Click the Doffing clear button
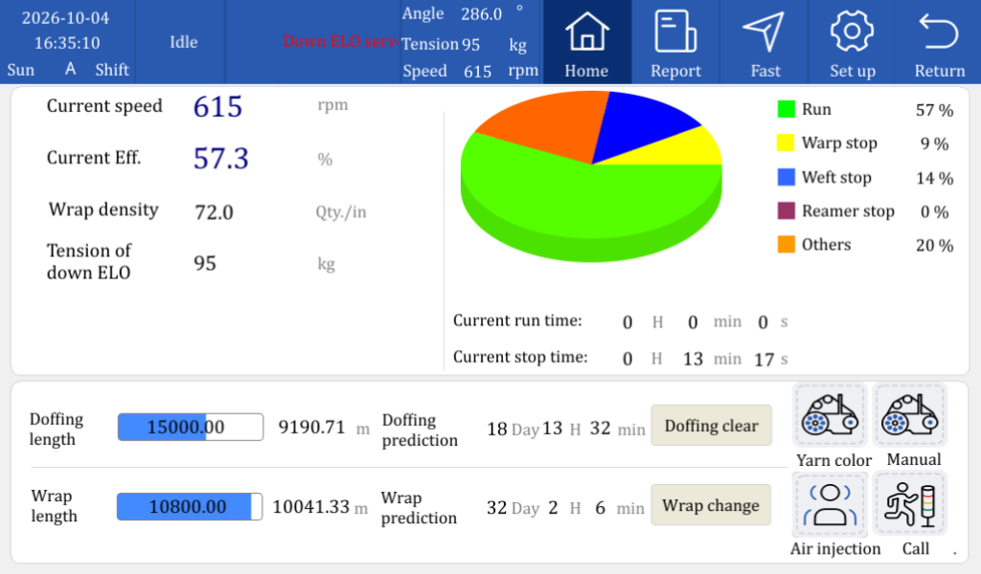 (x=712, y=426)
